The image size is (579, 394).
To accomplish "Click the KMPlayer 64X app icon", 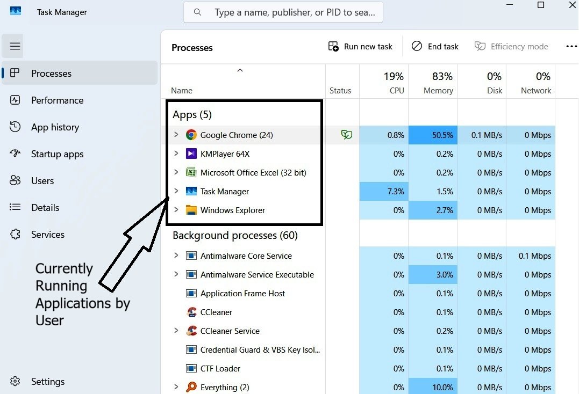I will coord(191,154).
